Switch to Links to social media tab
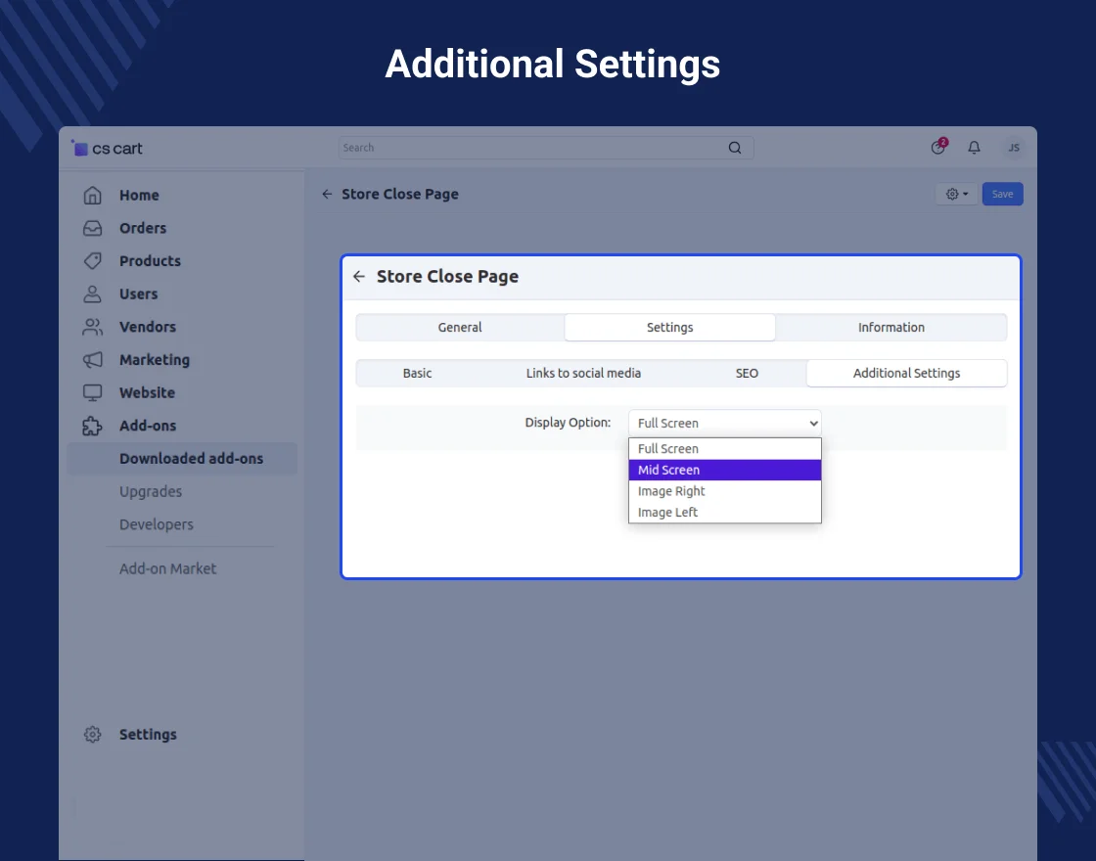The width and height of the screenshot is (1096, 861). 583,373
